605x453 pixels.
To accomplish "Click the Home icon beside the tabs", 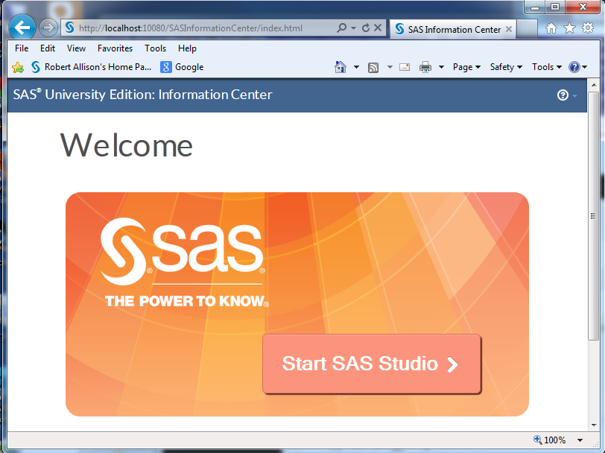I will [x=551, y=28].
